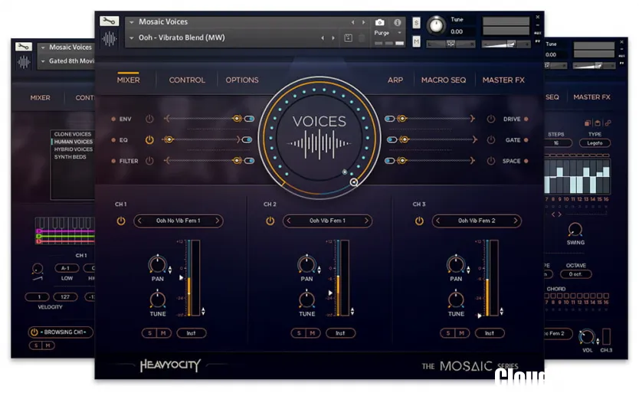
Task: Switch to the Control tab
Action: point(187,80)
